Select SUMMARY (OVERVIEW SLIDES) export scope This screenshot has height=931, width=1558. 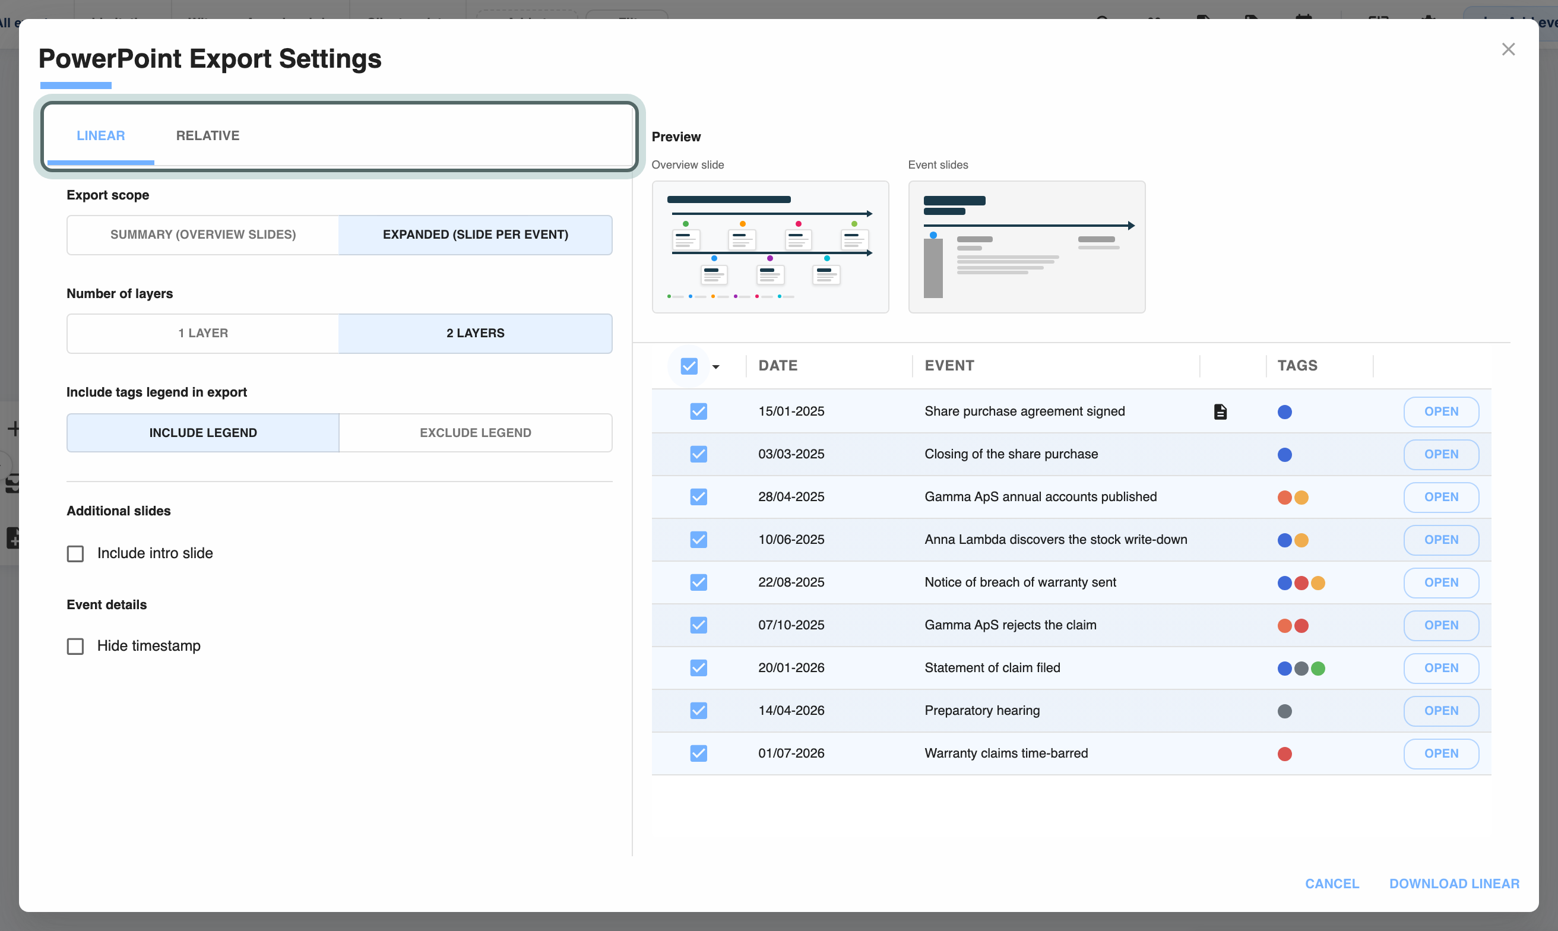202,235
